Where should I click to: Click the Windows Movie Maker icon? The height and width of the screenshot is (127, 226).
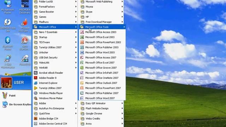pyautogui.click(x=36, y=98)
